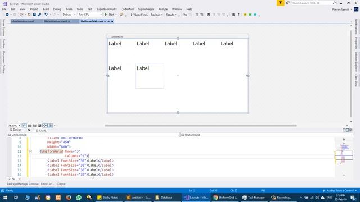Image resolution: width=360 pixels, height=202 pixels.
Task: Click the Undo icon
Action: pyautogui.click(x=46, y=15)
